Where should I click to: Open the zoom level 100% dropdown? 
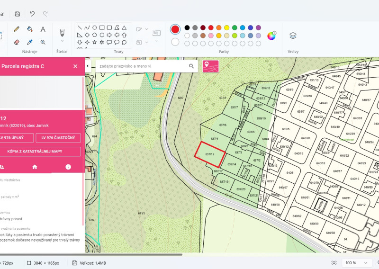pos(356,263)
